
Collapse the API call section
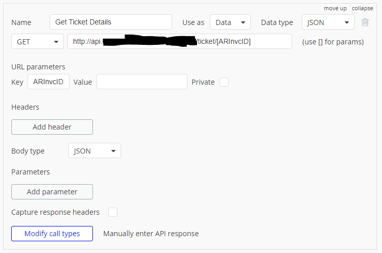362,8
